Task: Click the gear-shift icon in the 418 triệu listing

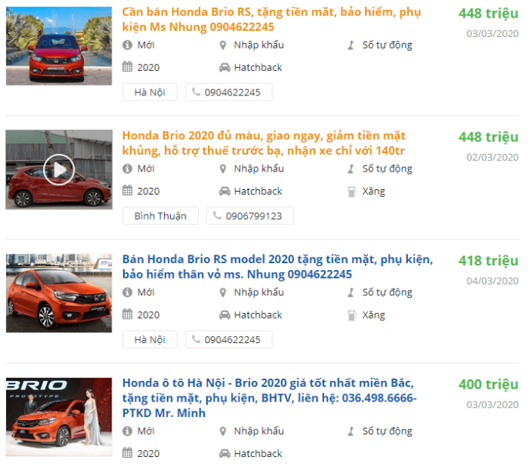Action: (x=351, y=292)
